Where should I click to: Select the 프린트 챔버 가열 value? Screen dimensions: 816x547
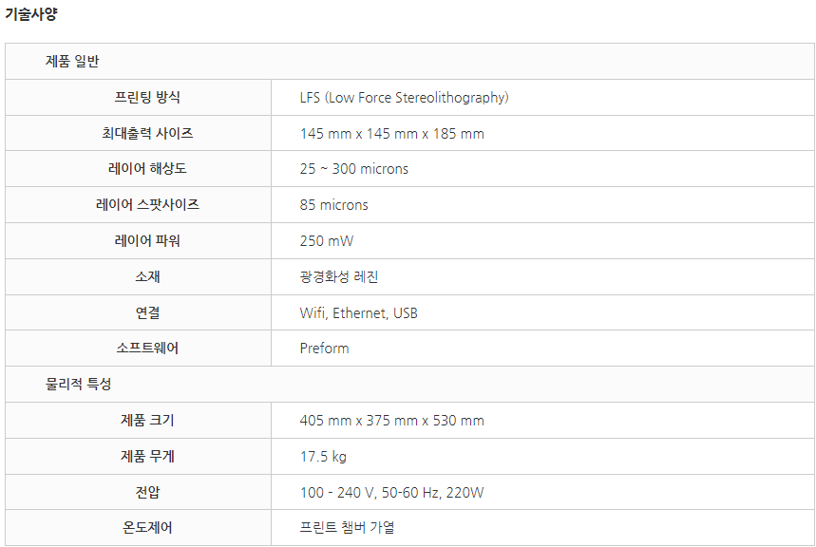point(347,528)
